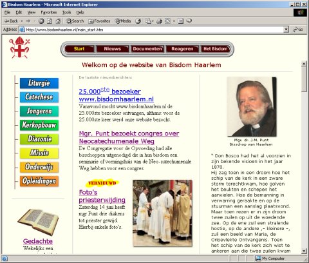Click the Forward arrow button
Screen dimensions: 309x263
28,21
